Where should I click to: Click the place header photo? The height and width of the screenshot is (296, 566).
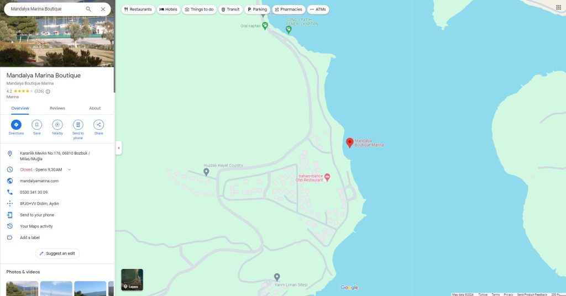57,41
